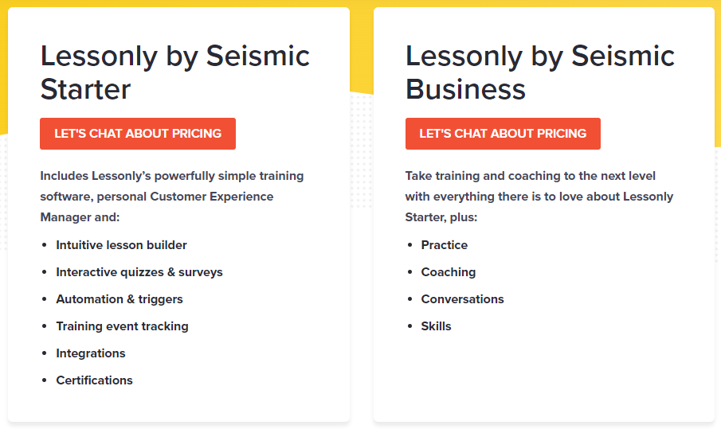721x429 pixels.
Task: Click the Integrations feature item
Action: pos(91,353)
